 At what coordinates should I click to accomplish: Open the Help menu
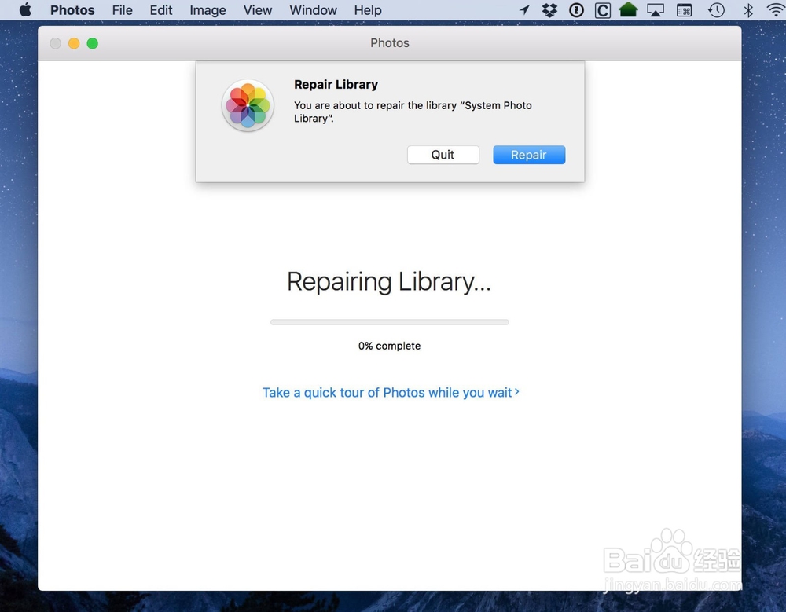point(368,10)
